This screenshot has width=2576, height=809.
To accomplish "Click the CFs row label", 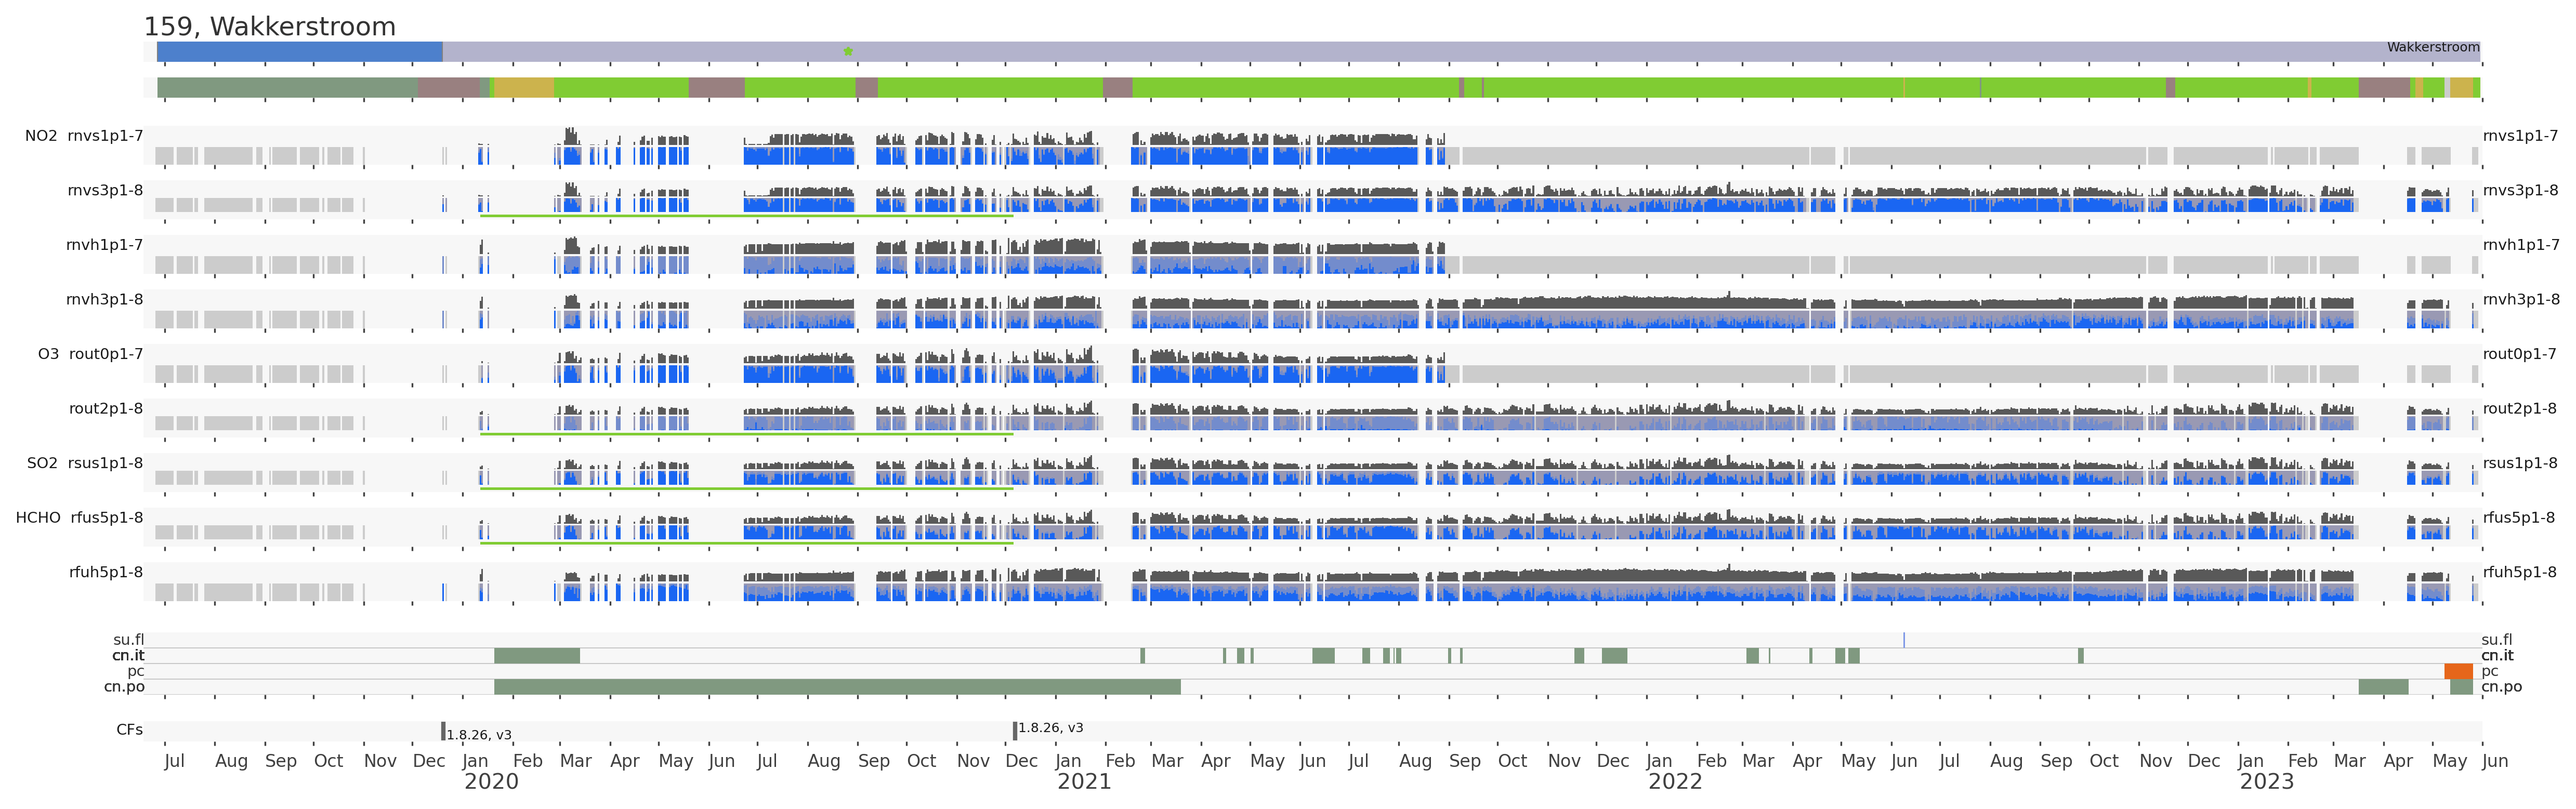I will [129, 730].
